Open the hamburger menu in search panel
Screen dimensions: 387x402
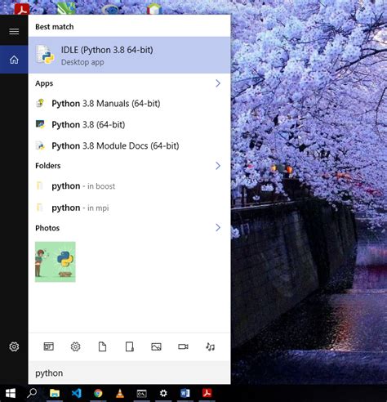tap(14, 32)
